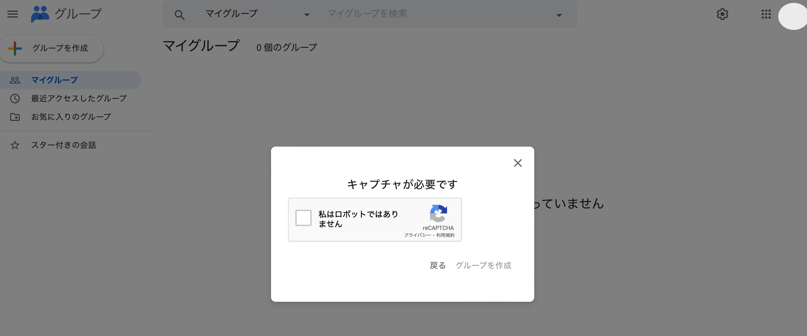
Task: Click the clock icon for recent groups
Action: (15, 98)
